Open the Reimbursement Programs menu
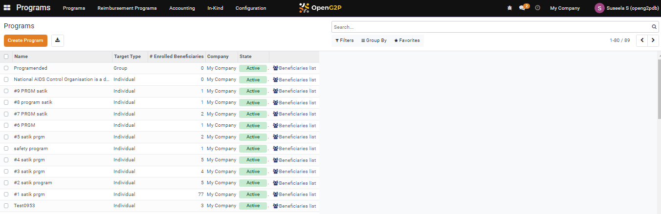This screenshot has width=661, height=214. coord(127,8)
